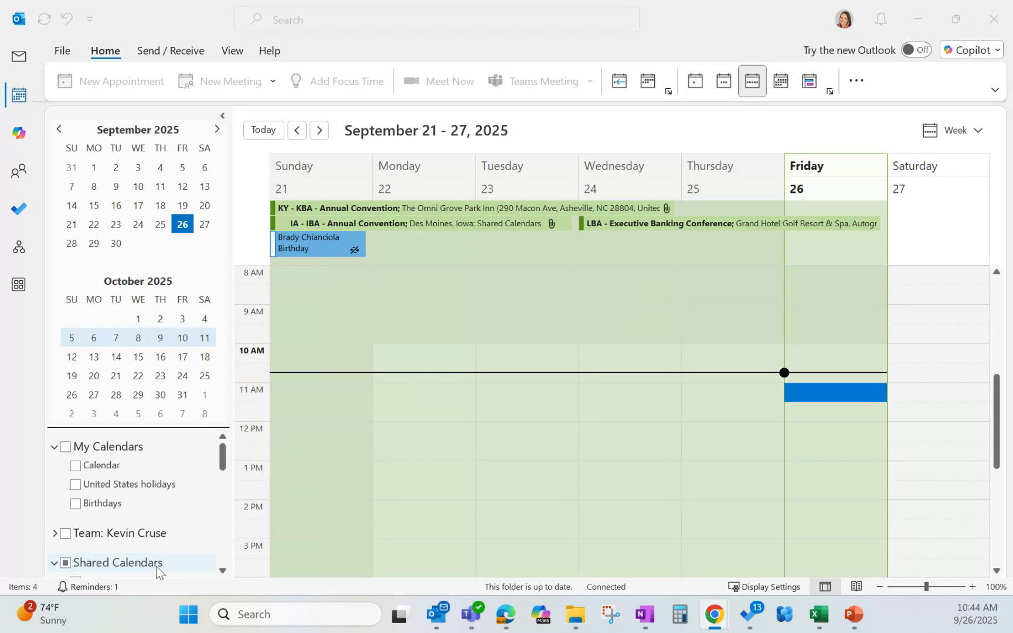Adjust the zoom slider in status bar

tap(925, 586)
